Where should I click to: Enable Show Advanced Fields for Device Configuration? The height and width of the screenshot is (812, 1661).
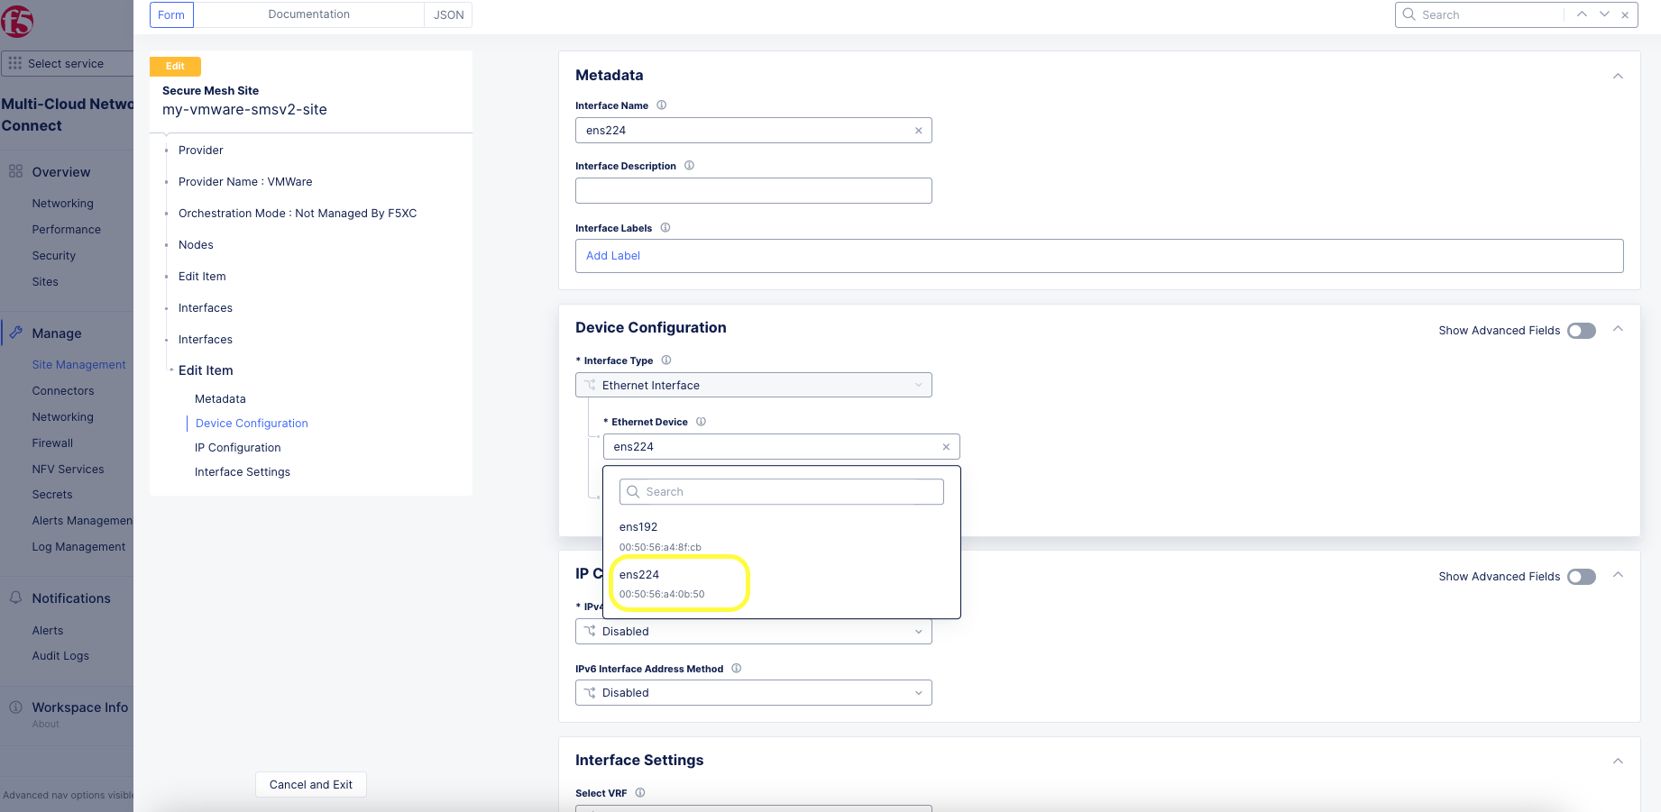(1581, 331)
